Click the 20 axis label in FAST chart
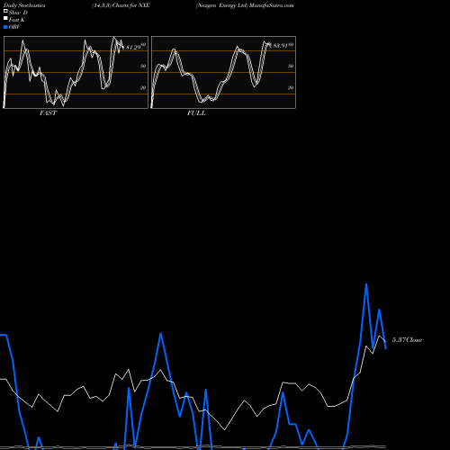The height and width of the screenshot is (450, 450). pos(143,87)
